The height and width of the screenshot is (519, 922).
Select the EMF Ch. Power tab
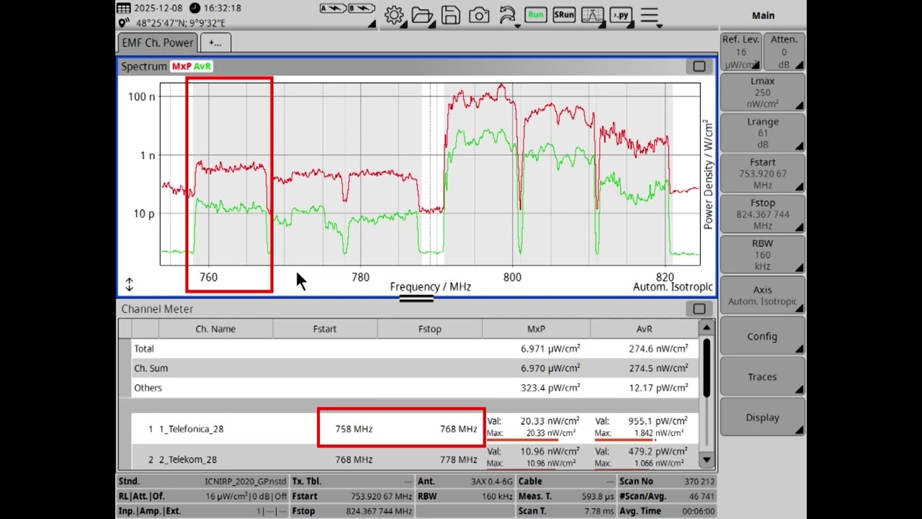pyautogui.click(x=156, y=43)
